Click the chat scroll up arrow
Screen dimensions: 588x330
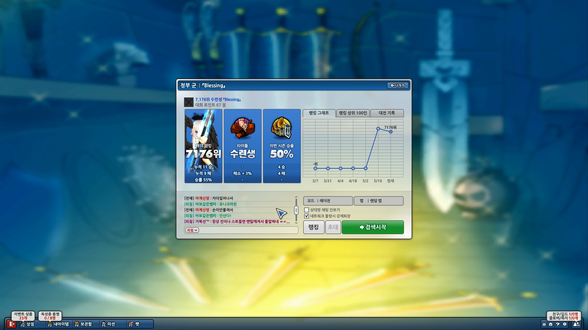(x=296, y=197)
